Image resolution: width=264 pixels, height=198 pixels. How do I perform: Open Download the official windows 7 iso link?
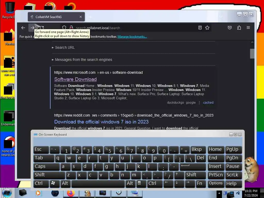coord(101,122)
